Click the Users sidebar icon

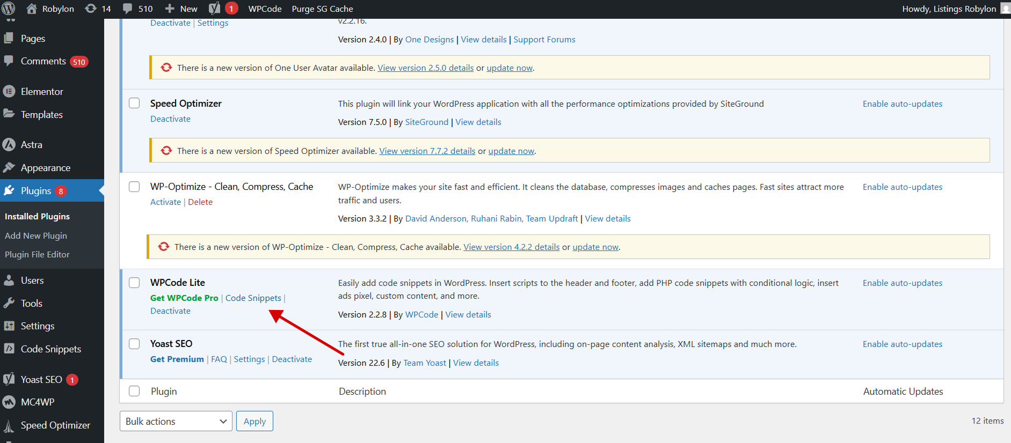tap(9, 280)
